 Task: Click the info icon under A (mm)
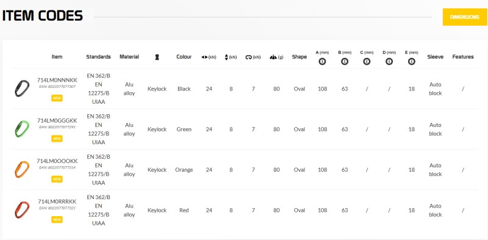(x=323, y=62)
